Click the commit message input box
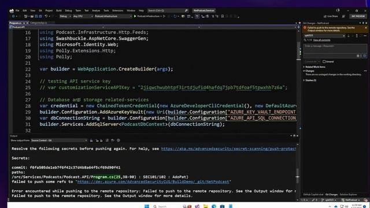This screenshot has height=208, width=370. coord(335,49)
